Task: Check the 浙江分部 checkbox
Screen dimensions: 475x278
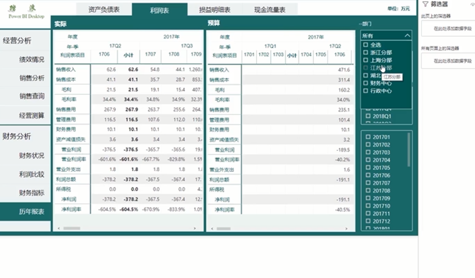Action: click(x=367, y=53)
